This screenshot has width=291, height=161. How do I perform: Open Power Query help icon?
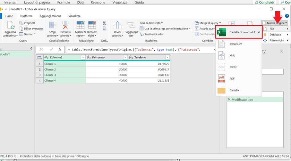[287, 16]
